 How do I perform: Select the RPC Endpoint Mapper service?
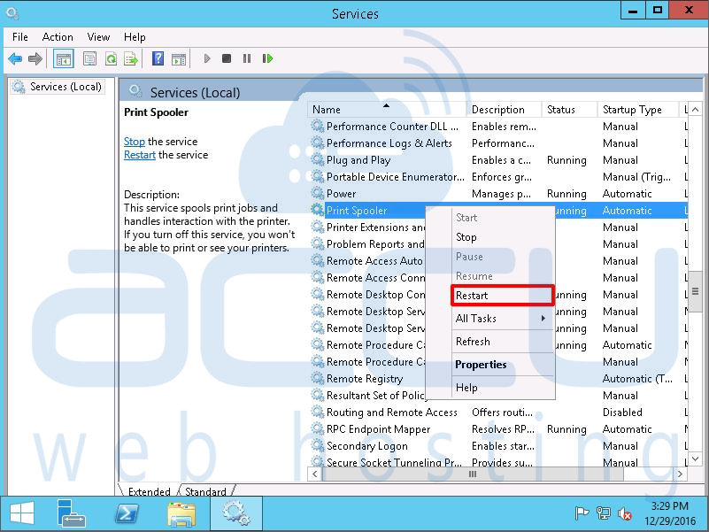[x=498, y=428]
